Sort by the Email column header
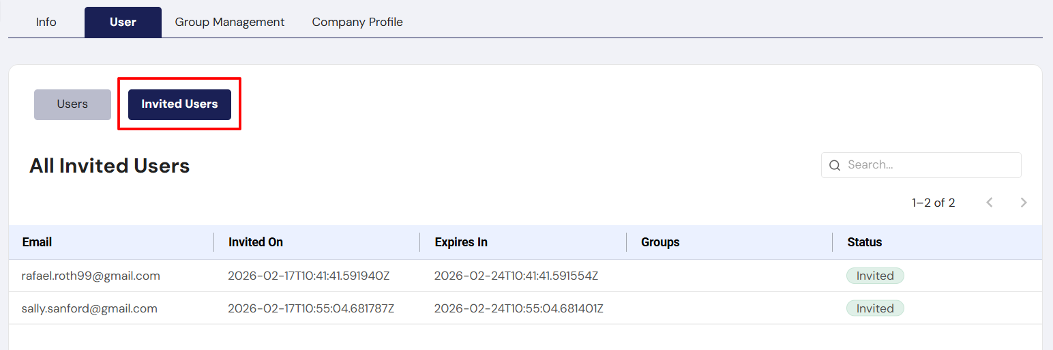Image resolution: width=1053 pixels, height=350 pixels. [38, 242]
